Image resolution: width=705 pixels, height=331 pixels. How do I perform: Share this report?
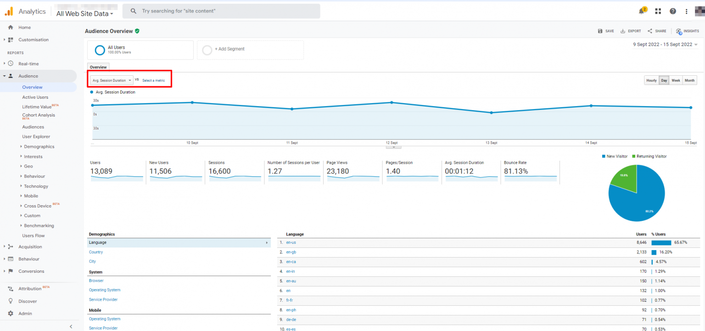656,31
